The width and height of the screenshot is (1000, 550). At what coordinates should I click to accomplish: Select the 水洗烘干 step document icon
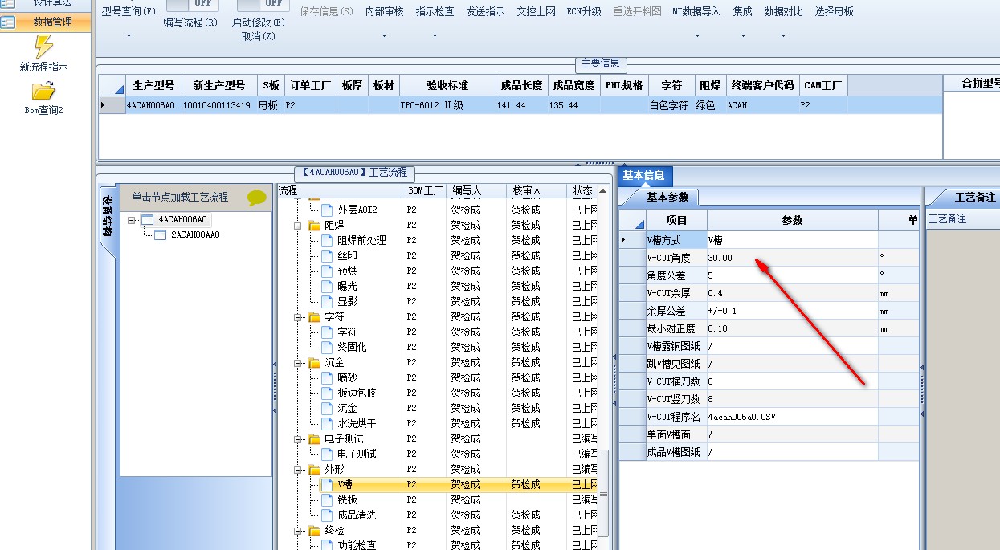tap(327, 424)
